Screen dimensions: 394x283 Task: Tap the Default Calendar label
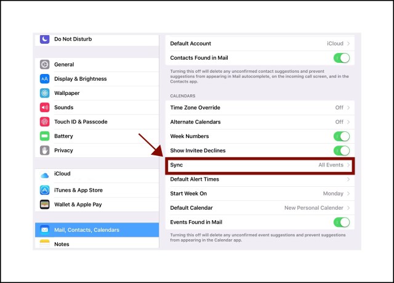(x=191, y=208)
